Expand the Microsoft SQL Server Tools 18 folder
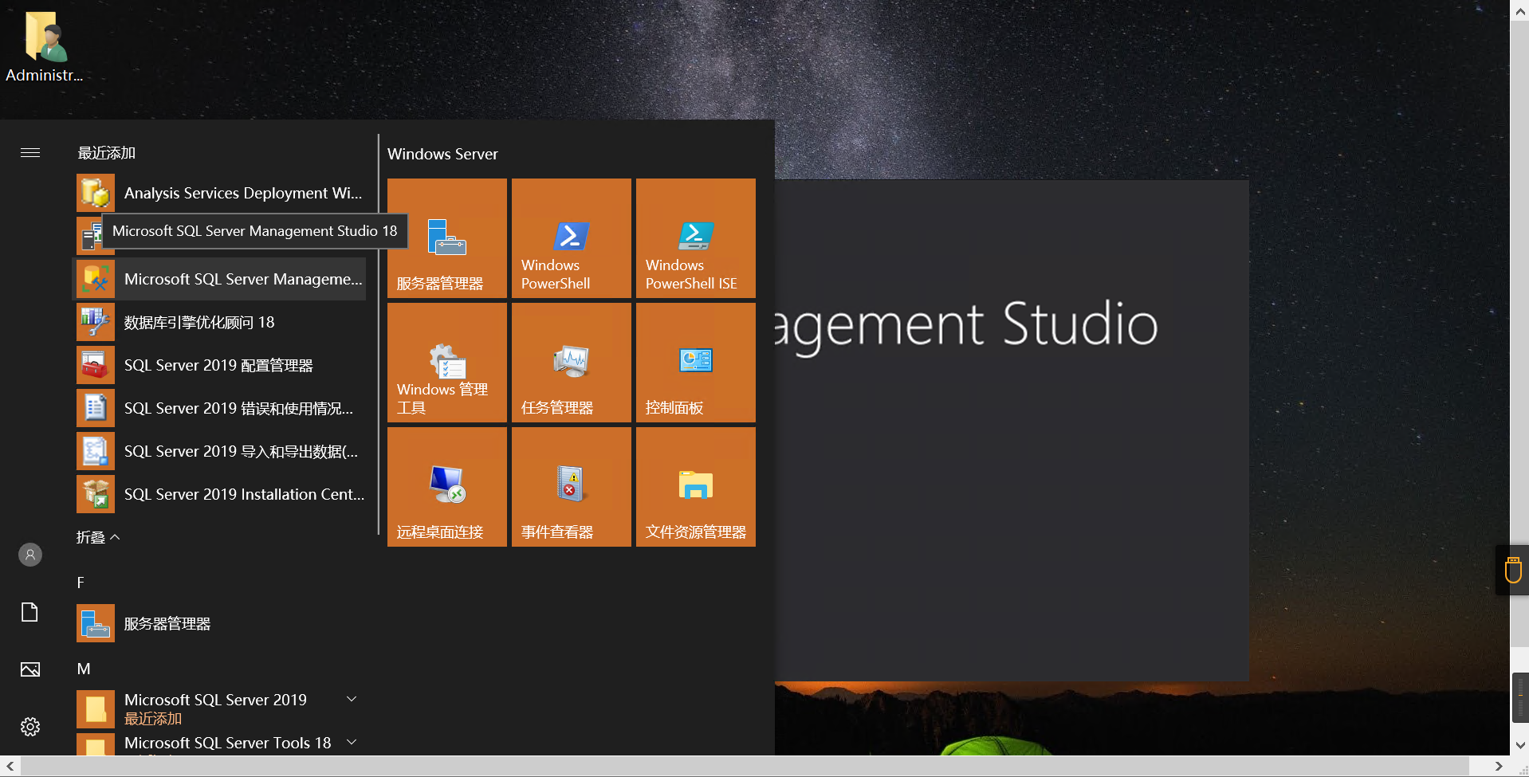 pos(221,743)
